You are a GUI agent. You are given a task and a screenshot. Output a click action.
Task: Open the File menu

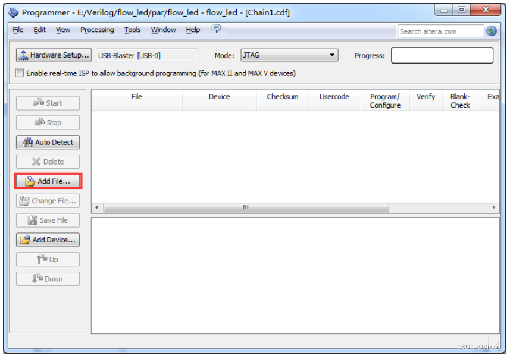[18, 30]
